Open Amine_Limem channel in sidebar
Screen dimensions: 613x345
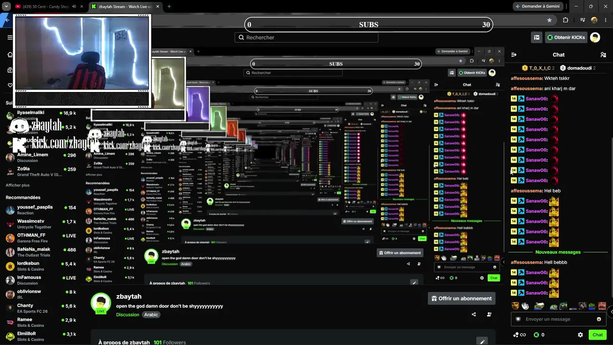pyautogui.click(x=41, y=158)
